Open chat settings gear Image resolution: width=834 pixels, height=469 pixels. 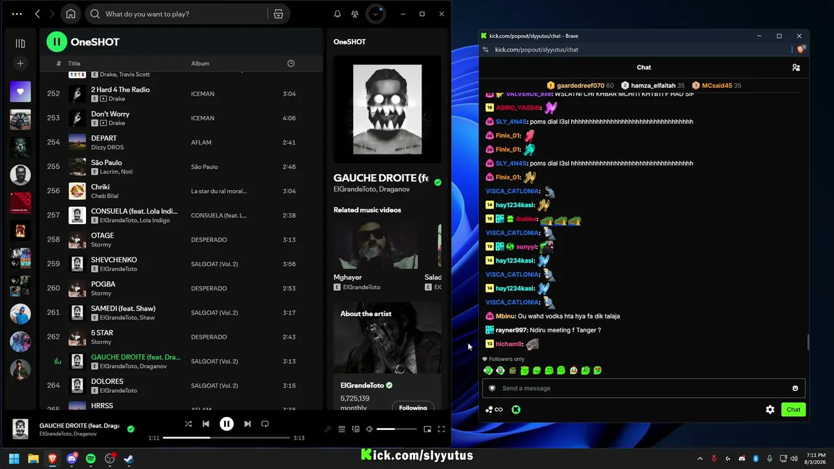770,410
